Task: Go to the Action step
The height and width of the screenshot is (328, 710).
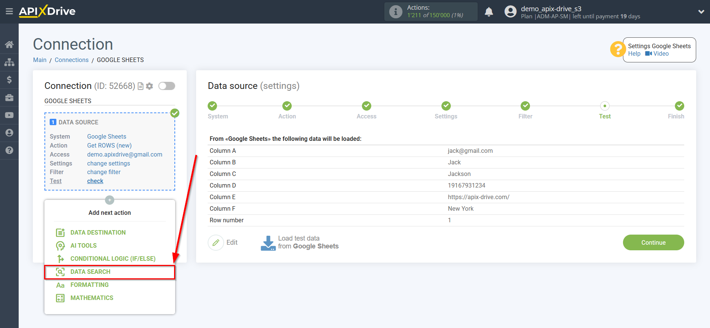Action: (x=287, y=106)
